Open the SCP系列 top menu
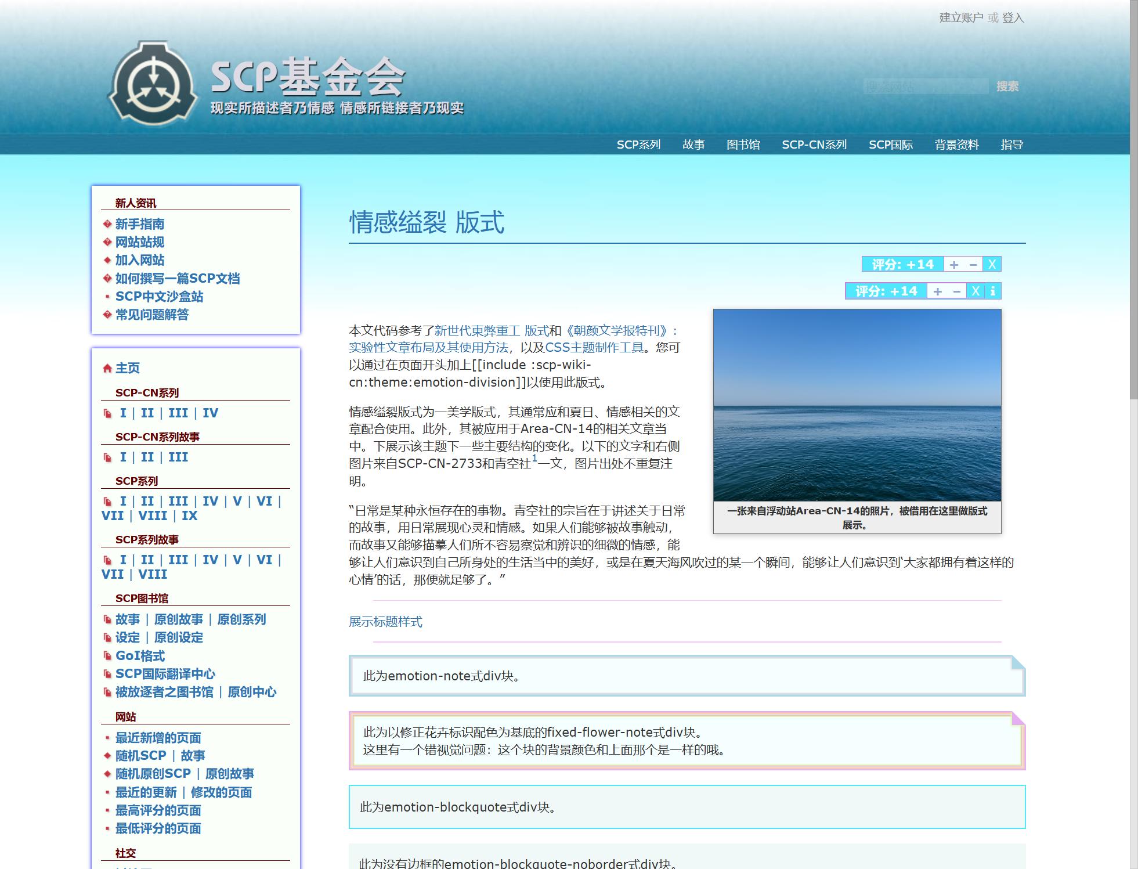 click(638, 145)
